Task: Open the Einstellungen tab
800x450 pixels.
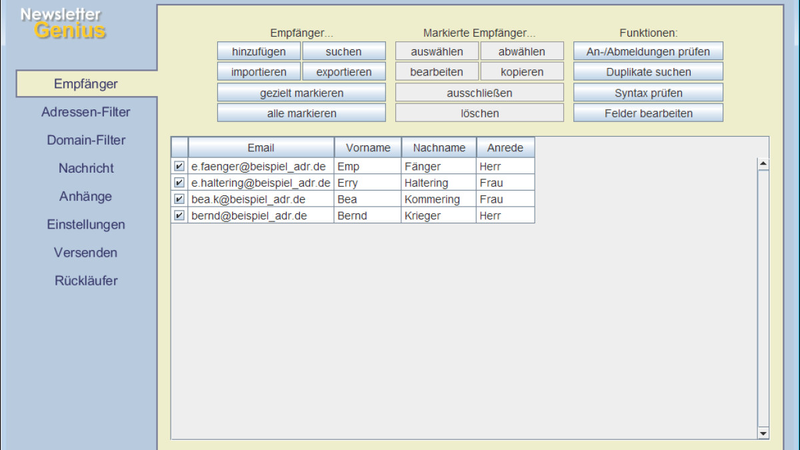Action: pos(85,225)
